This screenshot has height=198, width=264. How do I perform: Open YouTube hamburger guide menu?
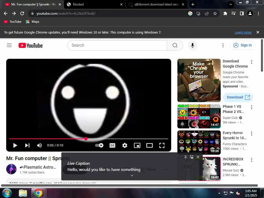coord(9,45)
